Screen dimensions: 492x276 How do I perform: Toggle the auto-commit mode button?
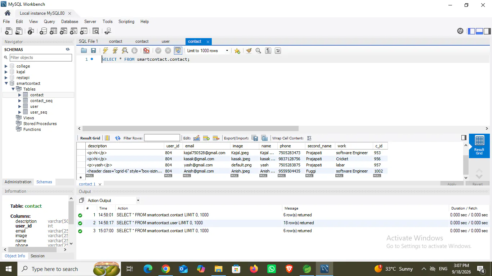[x=178, y=51]
